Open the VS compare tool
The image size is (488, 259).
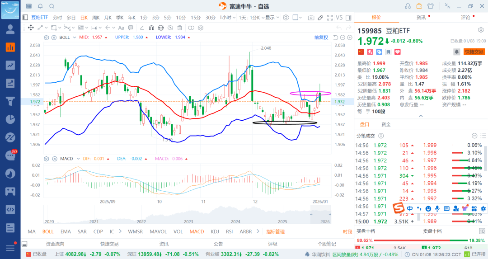click(339, 18)
